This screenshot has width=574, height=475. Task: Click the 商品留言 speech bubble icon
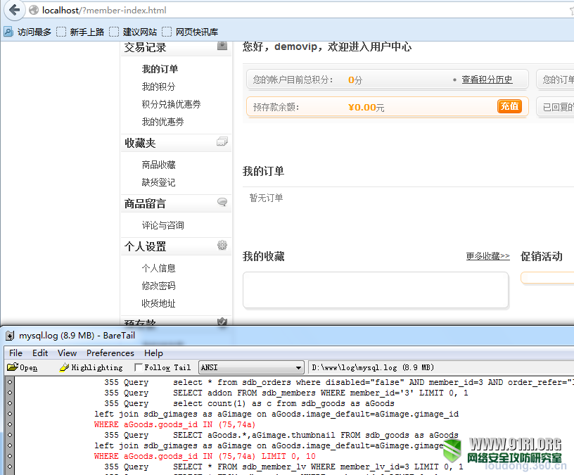click(222, 202)
